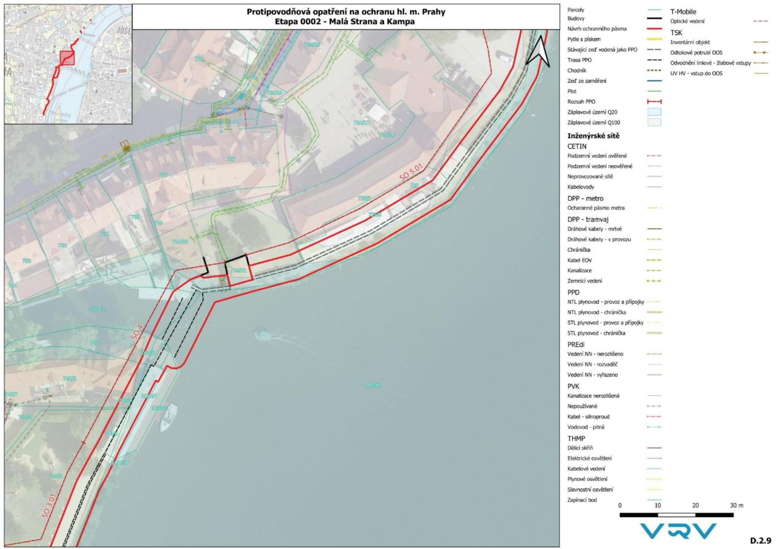The width and height of the screenshot is (784, 549).
Task: Click the 'SO 3.01' label on the map
Action: tap(49, 505)
